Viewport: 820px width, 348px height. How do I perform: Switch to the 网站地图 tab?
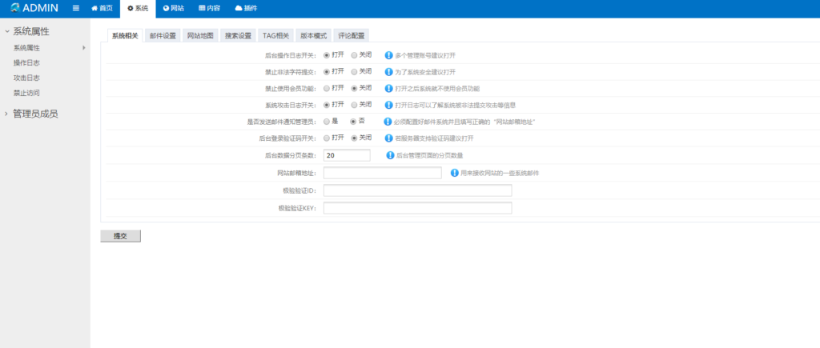[200, 36]
